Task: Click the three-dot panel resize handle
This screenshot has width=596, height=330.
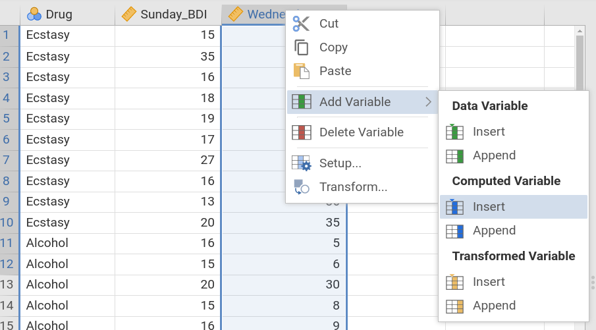Action: click(x=593, y=283)
